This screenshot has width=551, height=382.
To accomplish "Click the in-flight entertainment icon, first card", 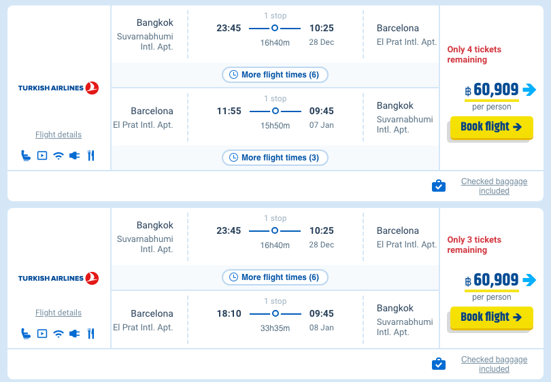I will tap(42, 156).
